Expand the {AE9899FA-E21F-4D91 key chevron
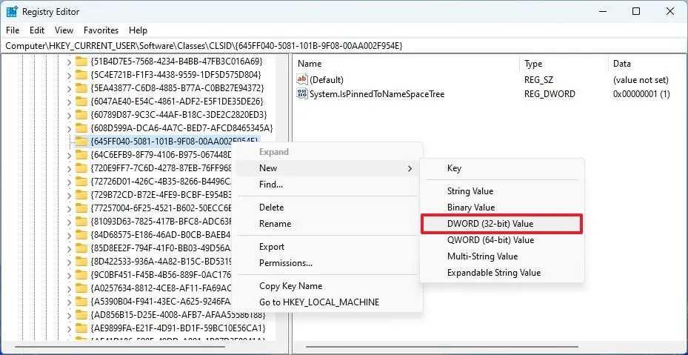The image size is (688, 355). click(69, 328)
